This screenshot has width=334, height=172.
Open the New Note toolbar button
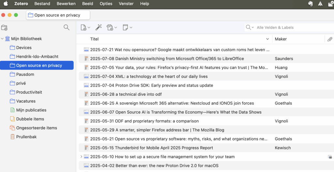128,27
